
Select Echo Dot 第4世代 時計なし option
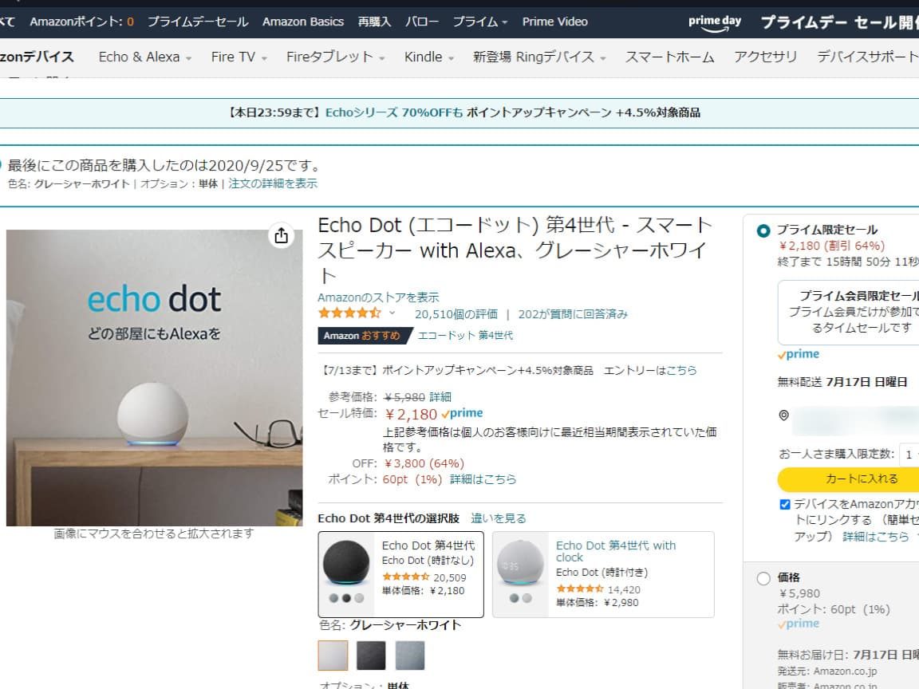pos(400,574)
